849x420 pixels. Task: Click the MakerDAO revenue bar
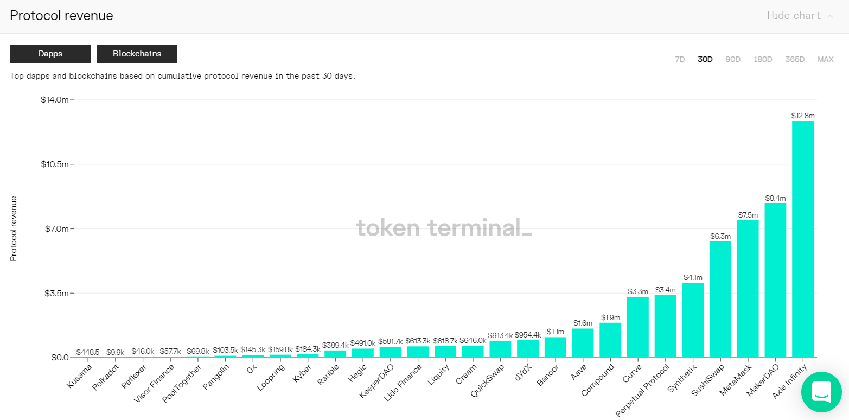[775, 280]
